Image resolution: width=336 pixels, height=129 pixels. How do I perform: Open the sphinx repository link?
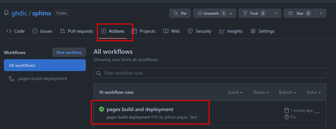point(42,13)
